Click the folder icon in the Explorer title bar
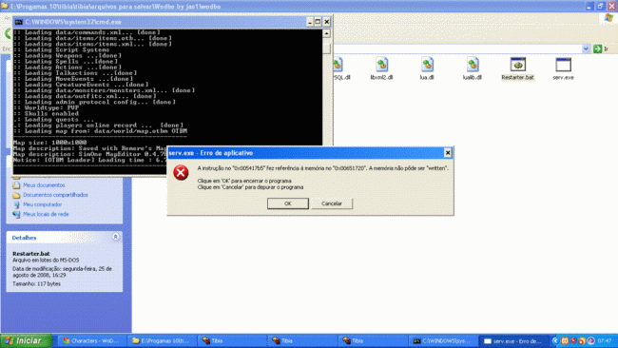Viewport: 618px width, 348px height. click(x=5, y=7)
